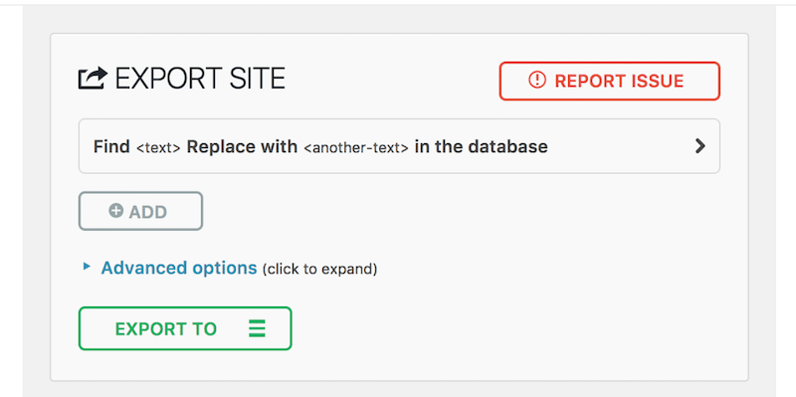
Task: Click the "in the database" text
Action: (482, 146)
